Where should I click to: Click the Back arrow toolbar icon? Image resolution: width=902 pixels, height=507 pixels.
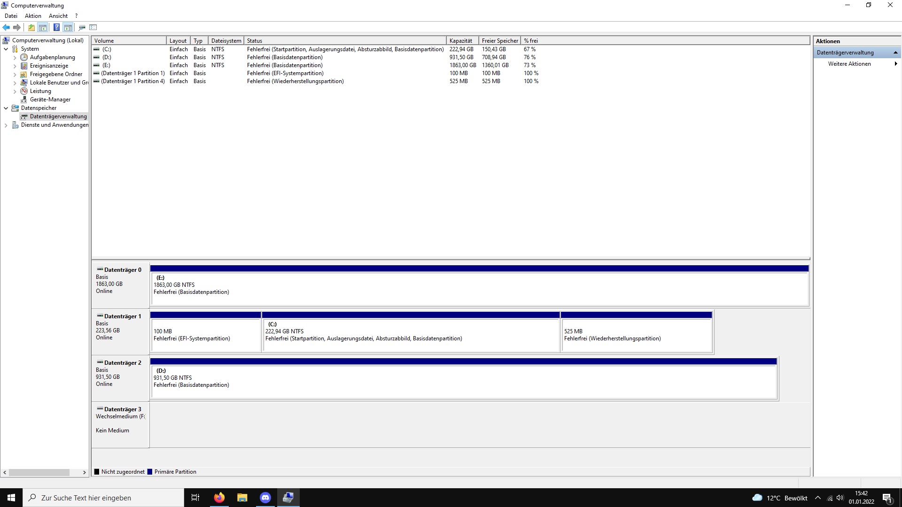coord(6,27)
